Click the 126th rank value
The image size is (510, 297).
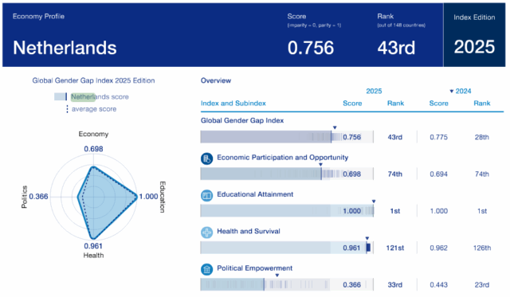482,248
